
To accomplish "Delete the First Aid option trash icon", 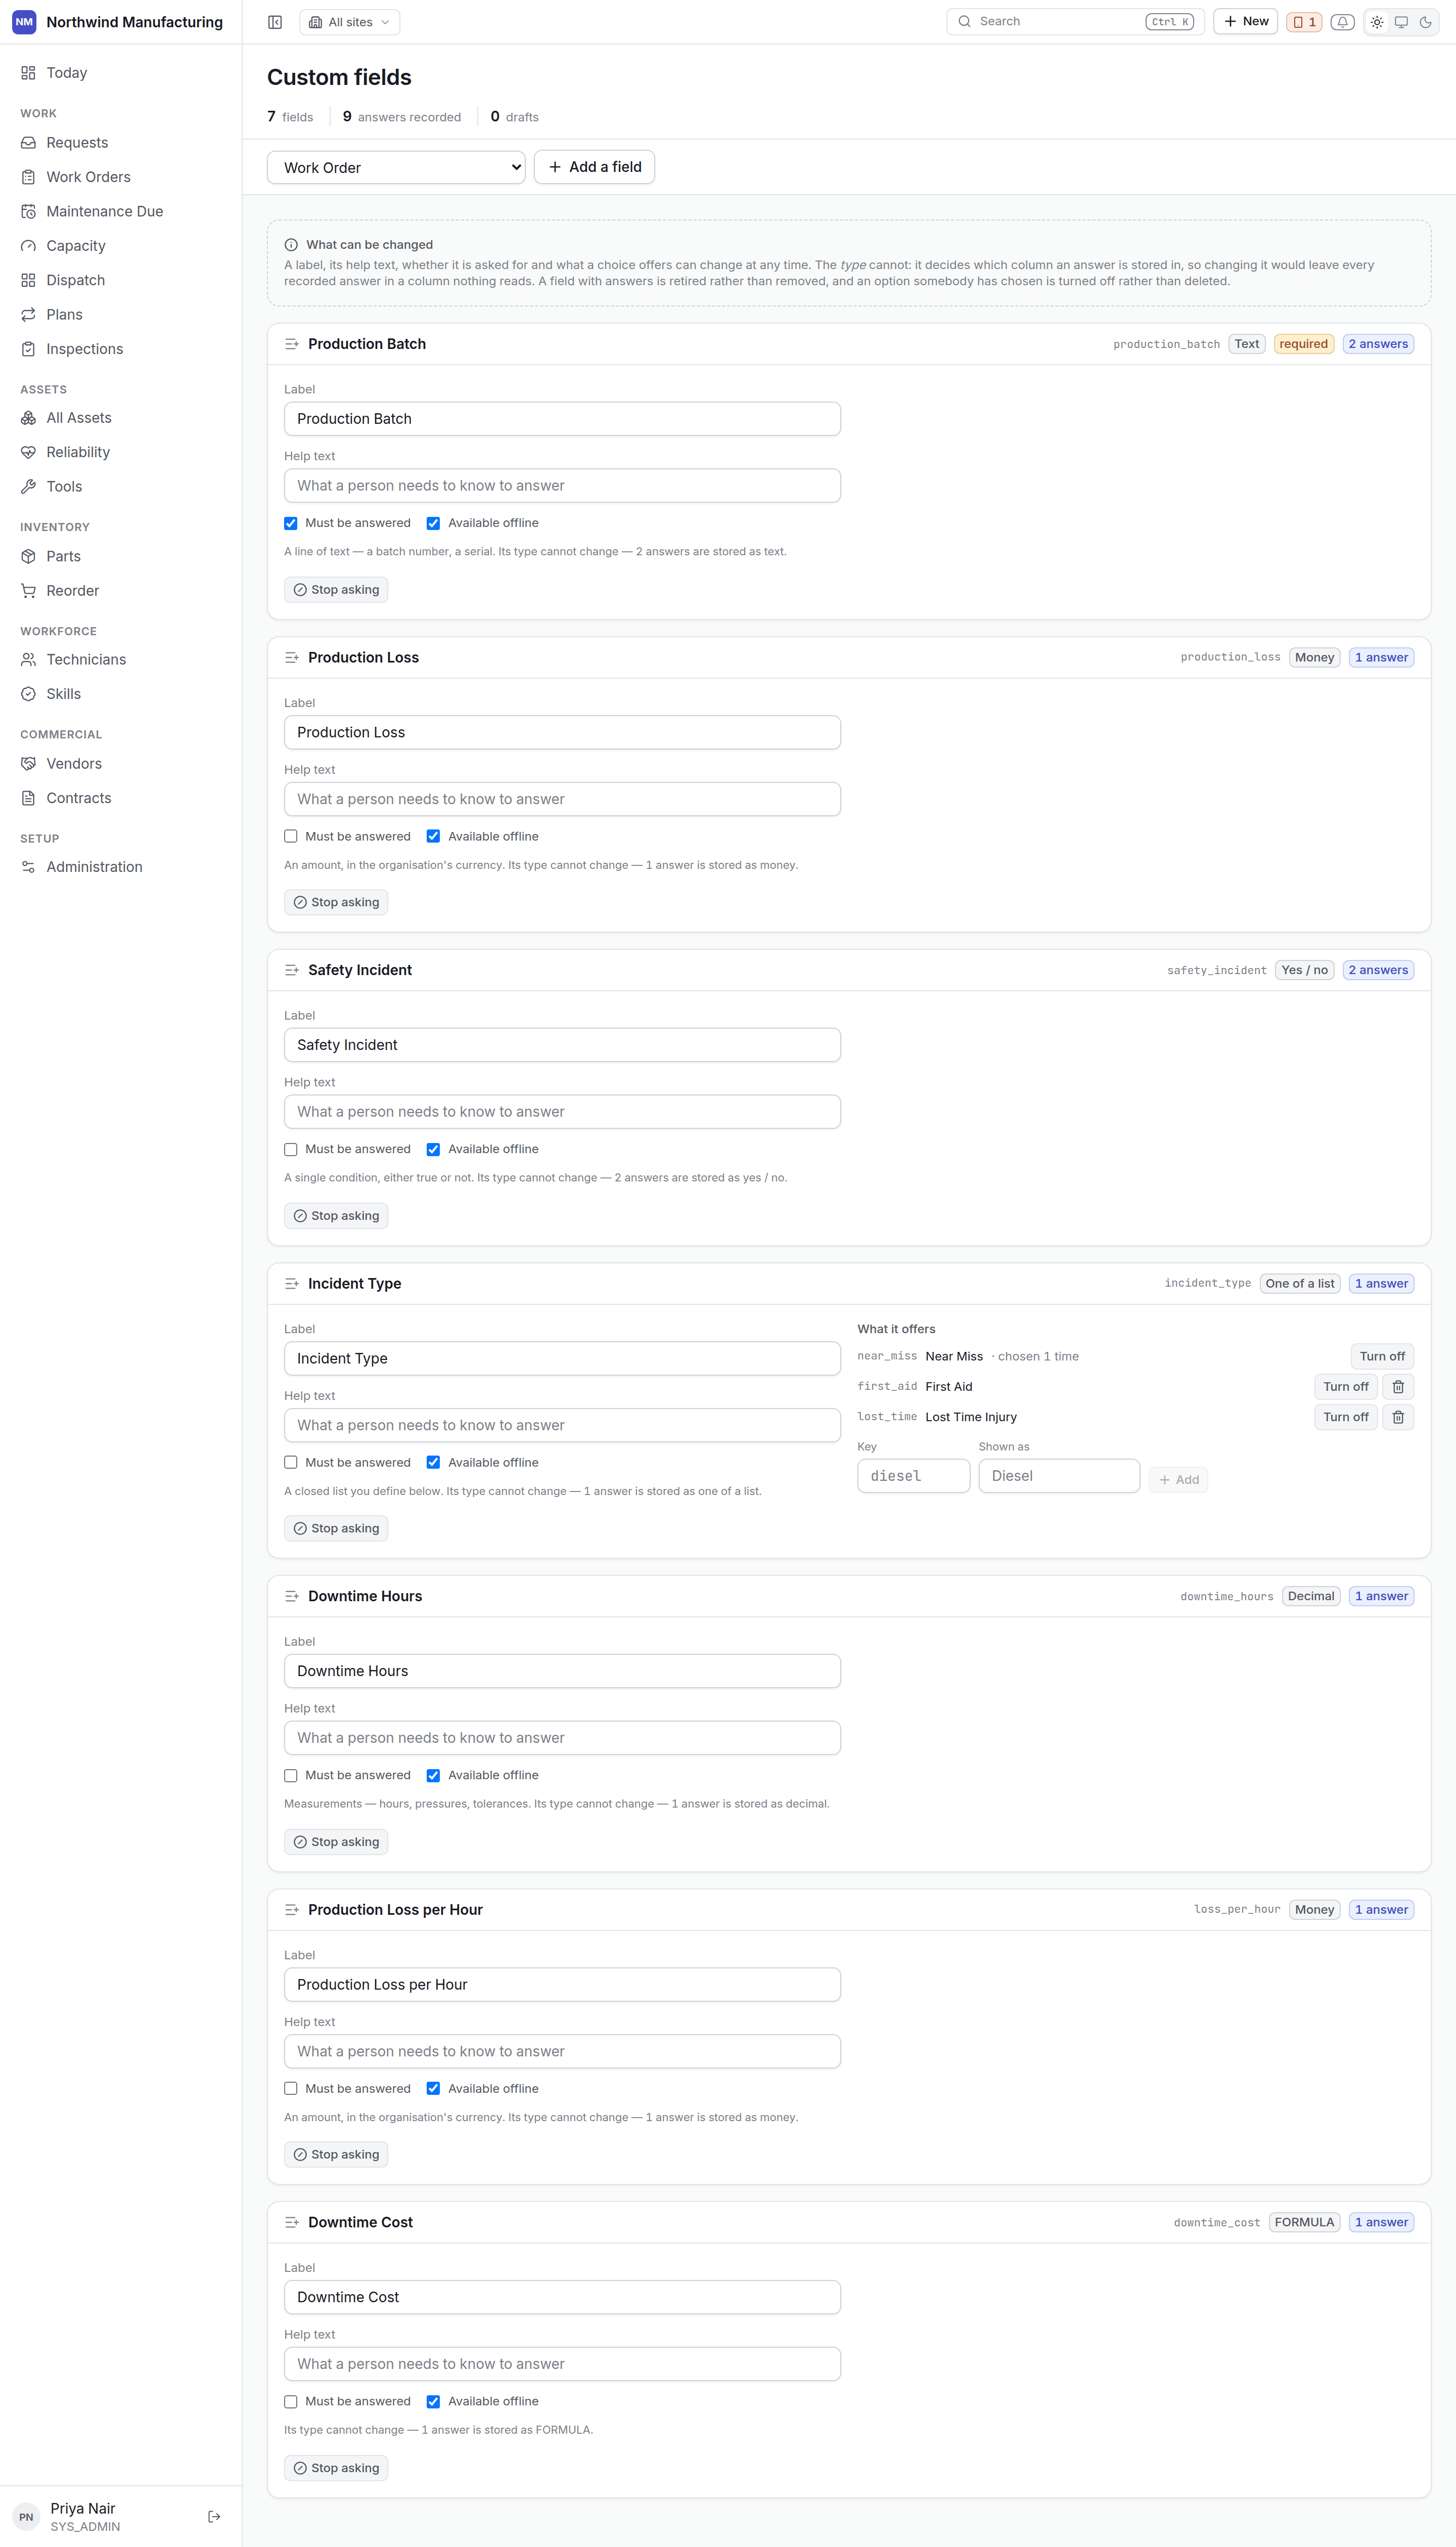I will click(1398, 1387).
